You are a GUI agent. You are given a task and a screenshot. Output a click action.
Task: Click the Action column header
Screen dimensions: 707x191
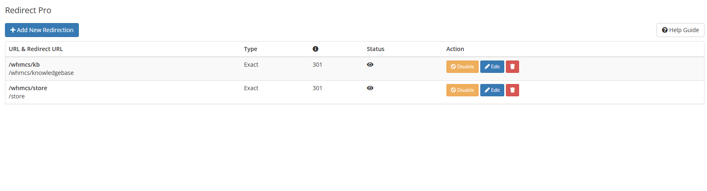[x=455, y=49]
